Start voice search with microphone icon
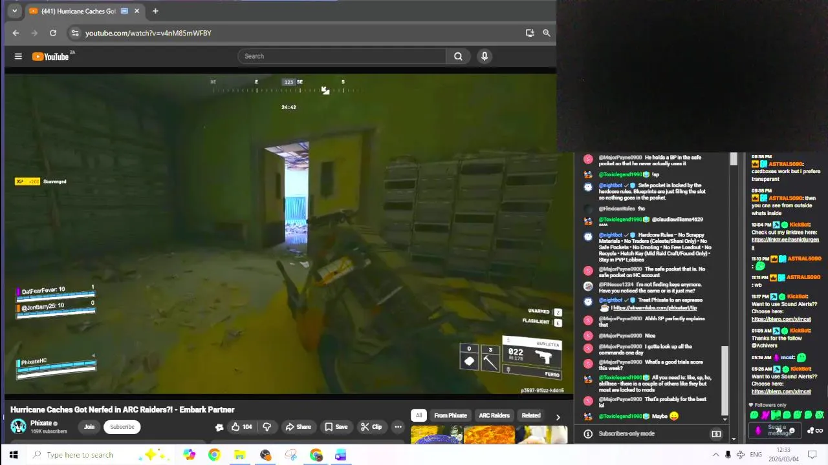 485,56
